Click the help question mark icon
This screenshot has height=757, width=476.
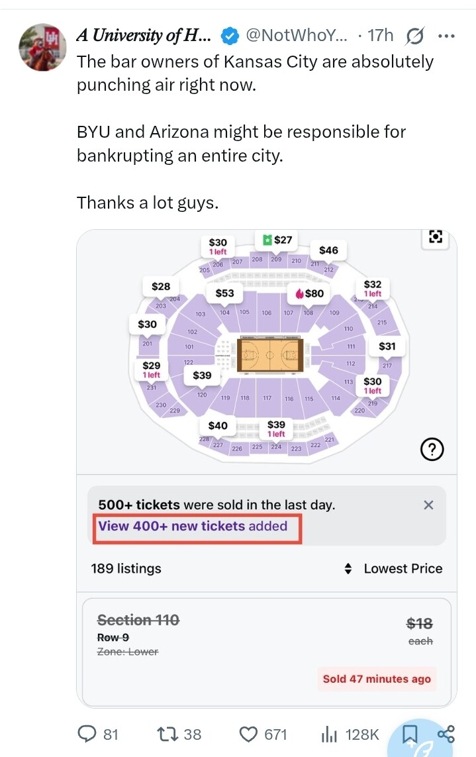point(432,451)
